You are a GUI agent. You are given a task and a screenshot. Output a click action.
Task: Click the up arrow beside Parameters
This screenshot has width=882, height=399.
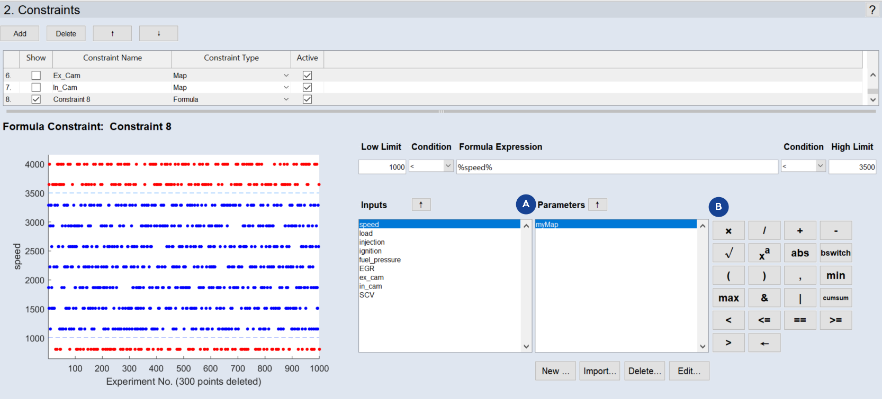pyautogui.click(x=597, y=205)
